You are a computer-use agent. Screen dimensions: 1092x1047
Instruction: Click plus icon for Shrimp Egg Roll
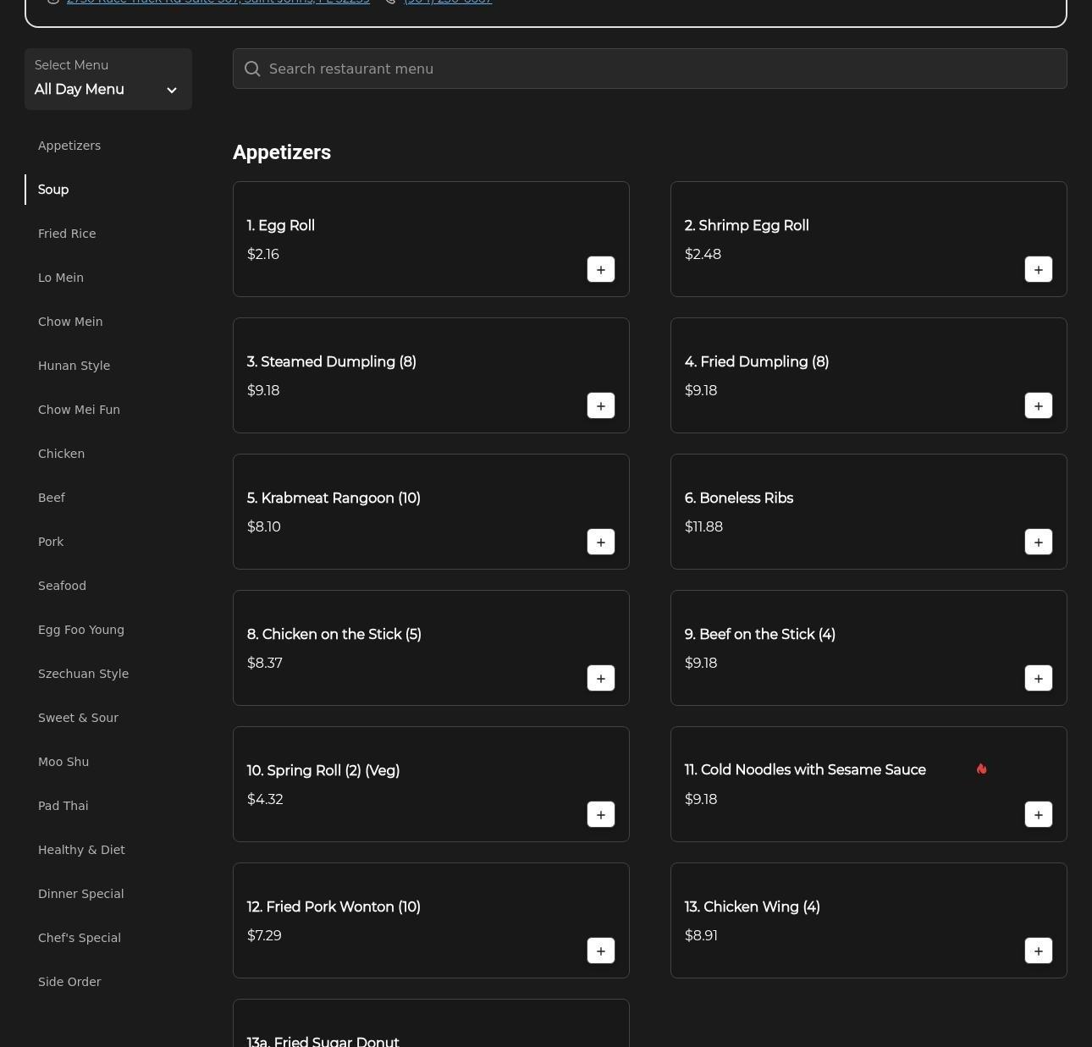pos(1038,269)
